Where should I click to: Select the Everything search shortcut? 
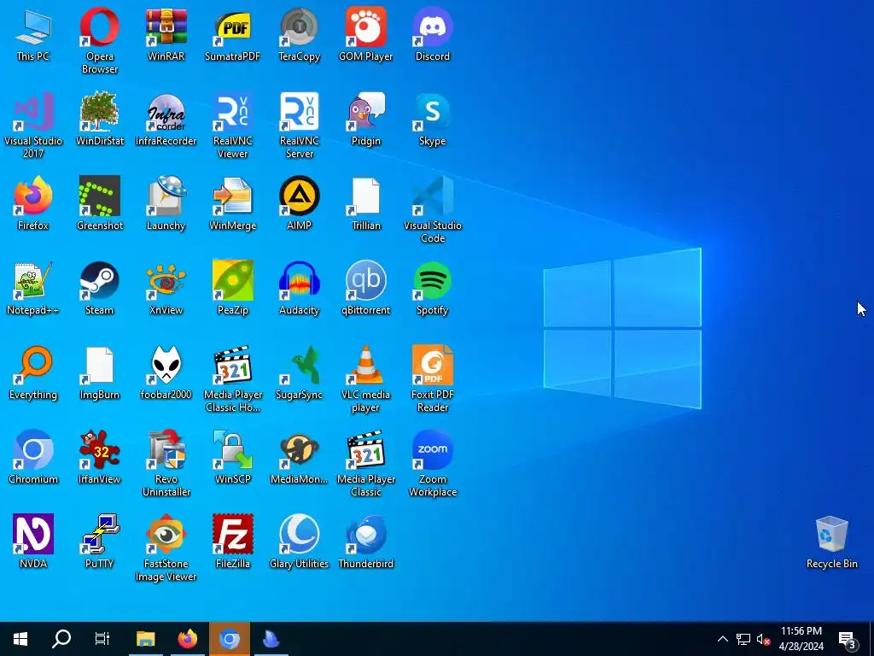[x=33, y=372]
